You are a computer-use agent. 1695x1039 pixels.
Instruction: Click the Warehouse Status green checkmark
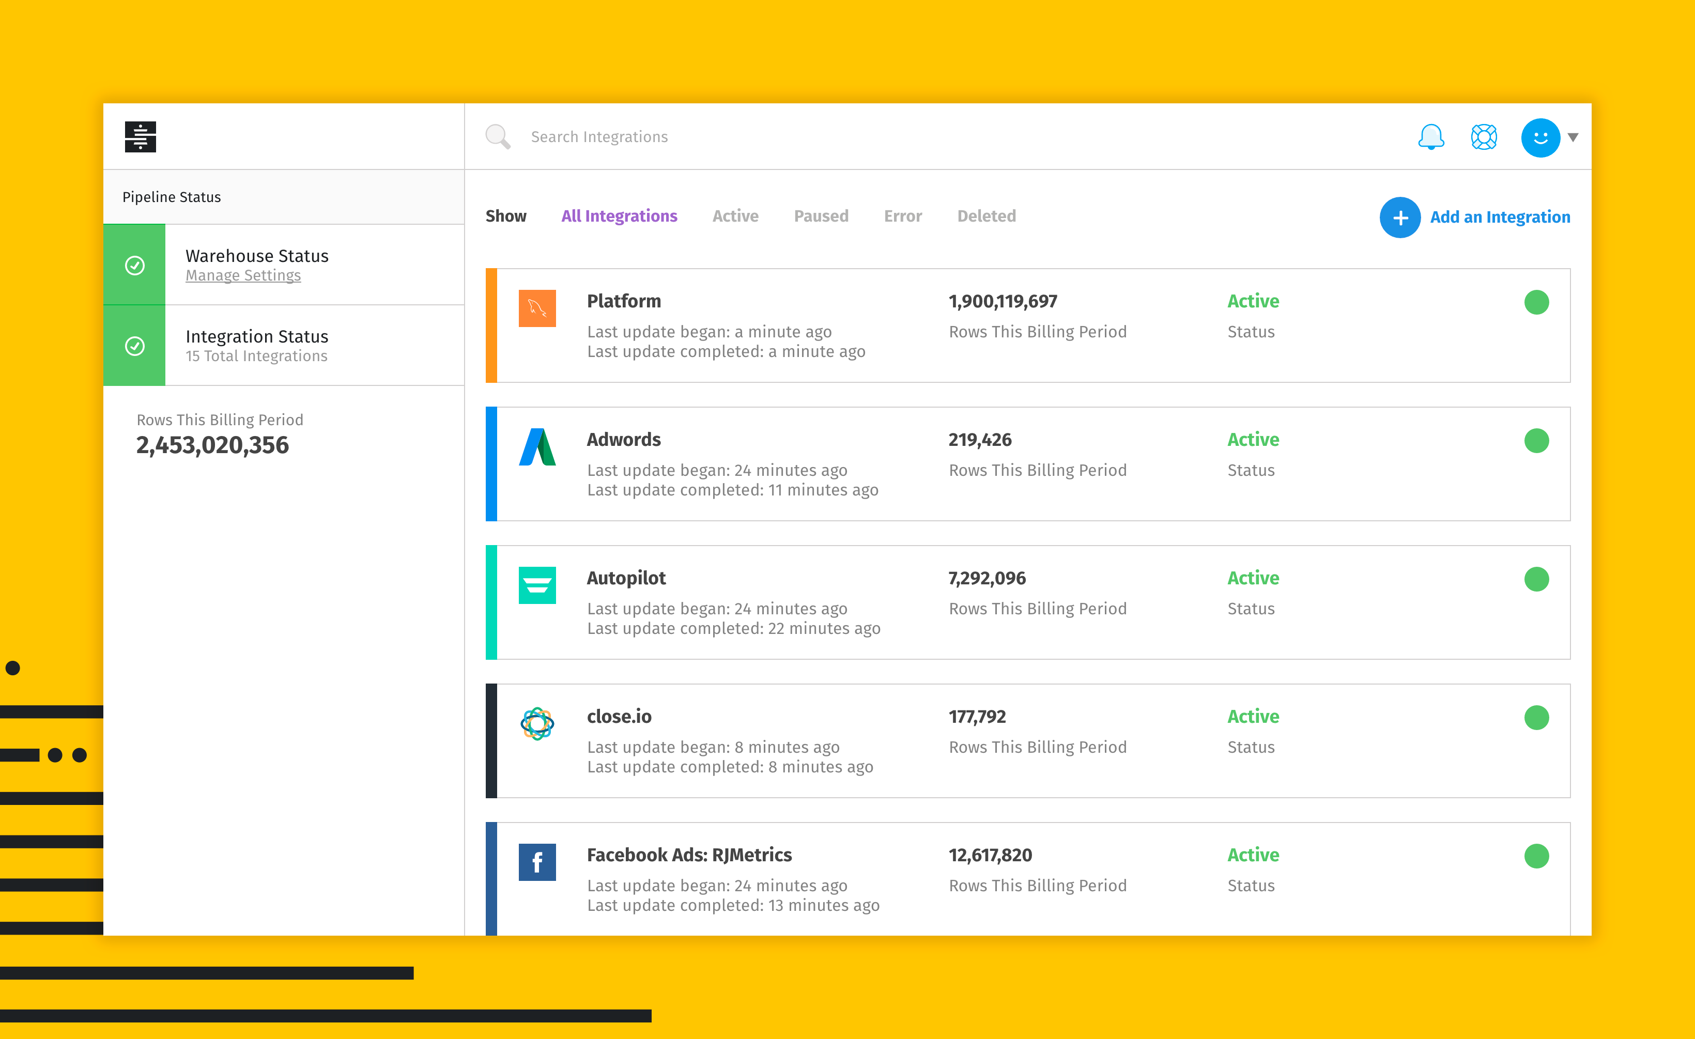pyautogui.click(x=135, y=266)
